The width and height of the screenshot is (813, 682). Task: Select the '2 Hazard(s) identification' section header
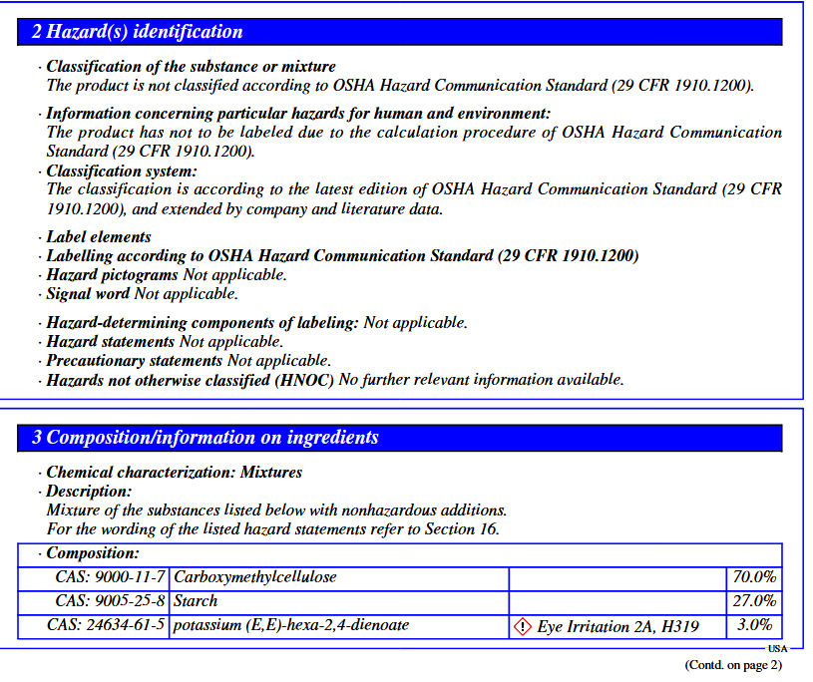pos(400,32)
